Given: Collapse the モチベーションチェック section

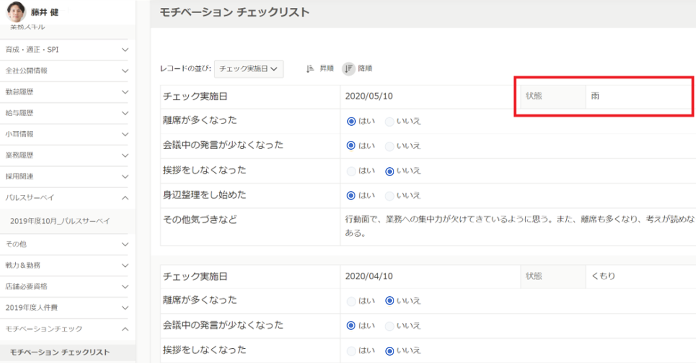Looking at the screenshot, I should [125, 329].
